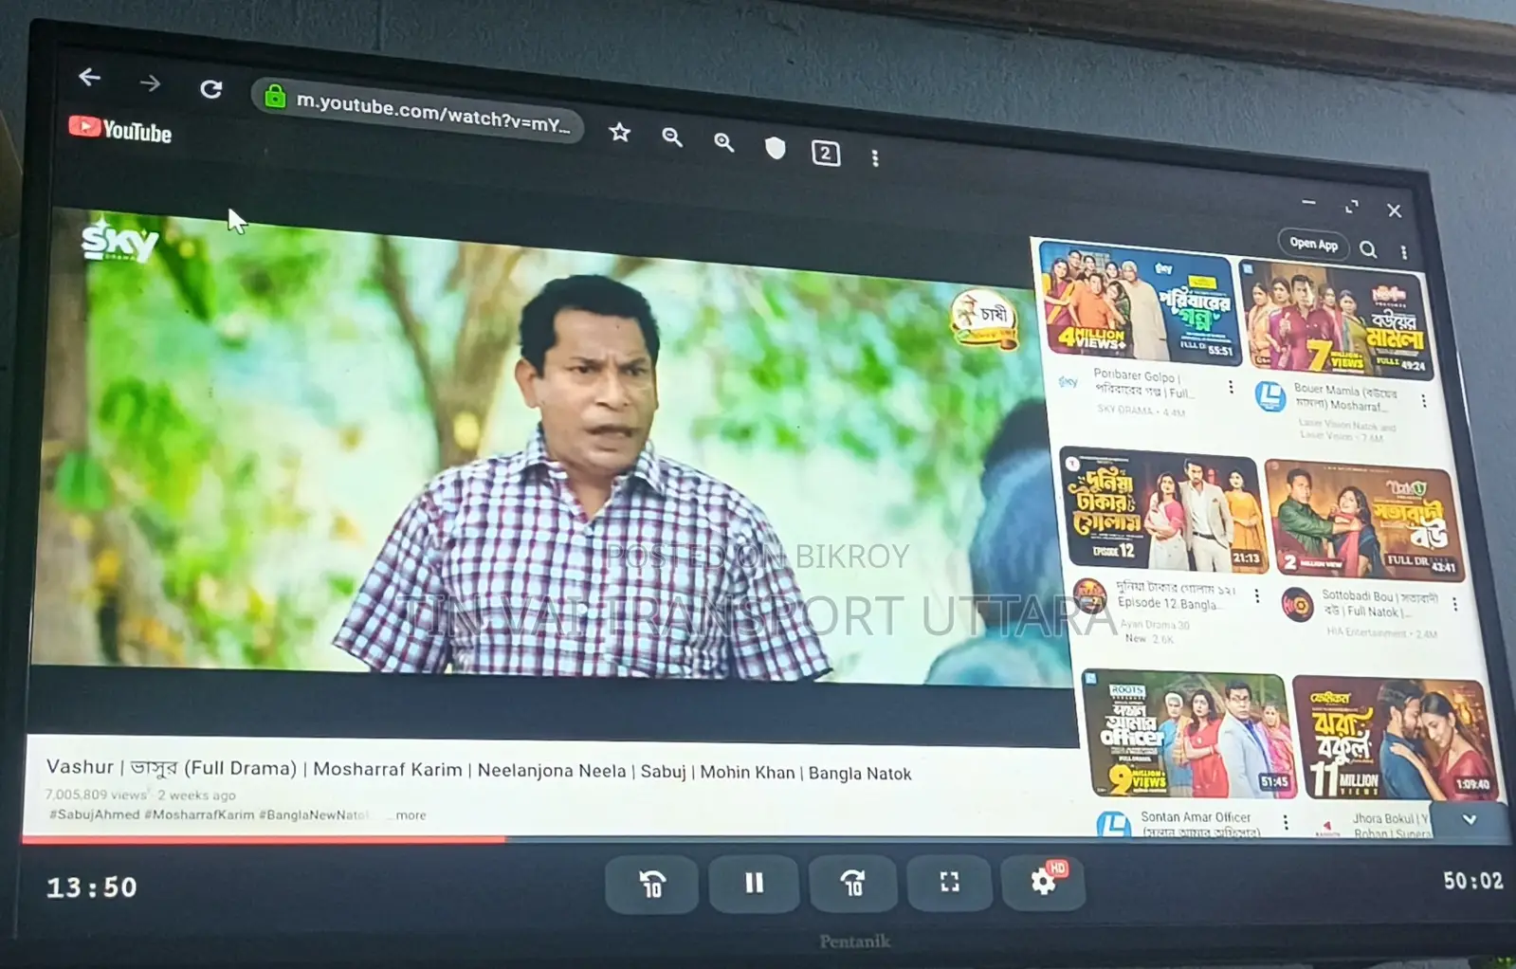Click the #MosharrafKarim hashtag
The image size is (1516, 969).
199,814
